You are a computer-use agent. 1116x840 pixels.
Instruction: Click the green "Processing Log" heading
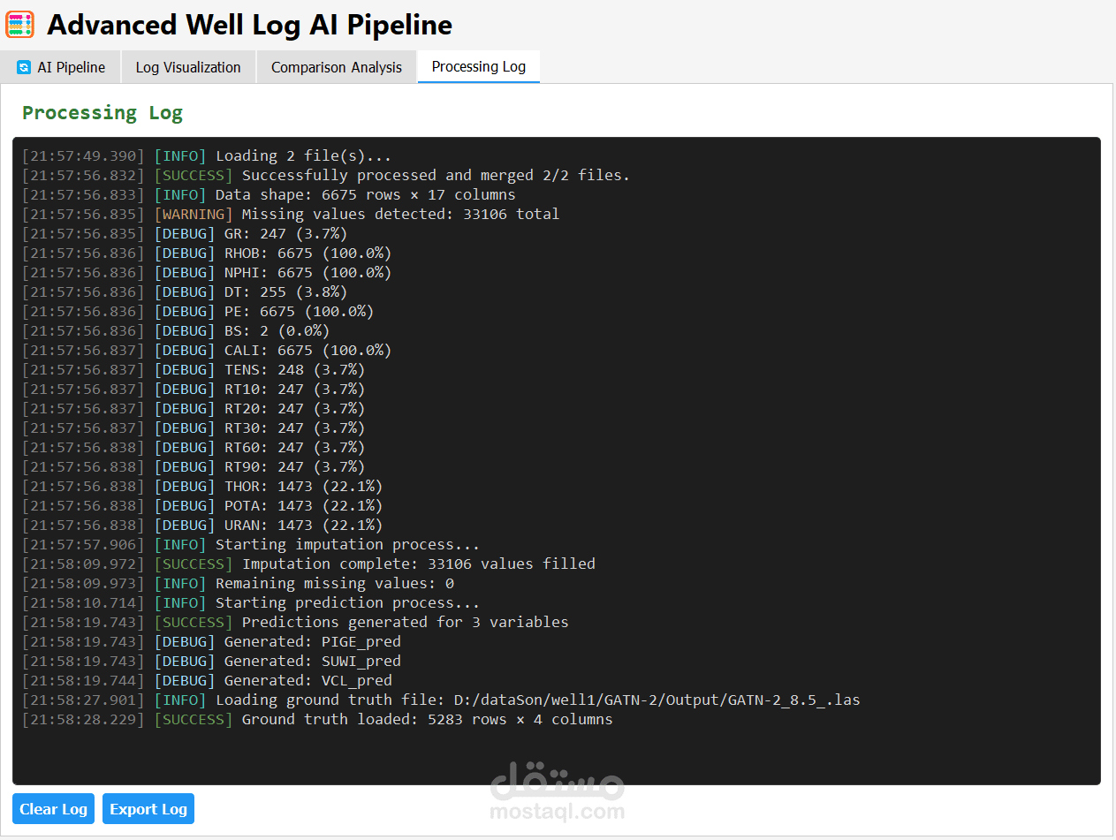pyautogui.click(x=102, y=113)
